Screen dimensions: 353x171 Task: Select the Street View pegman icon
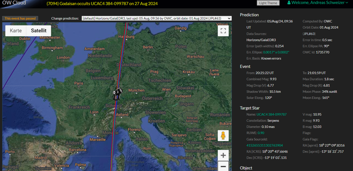click(x=223, y=136)
